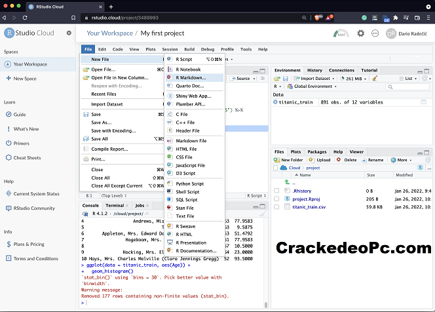Click the browser reload icon
The image size is (435, 312).
(25, 18)
